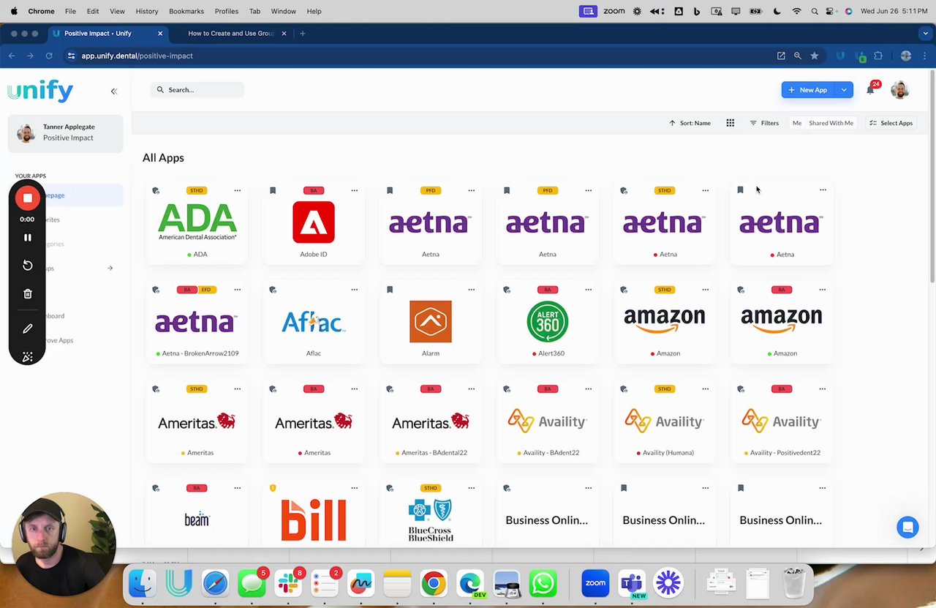The image size is (936, 608).
Task: Open a new Chrome tab with plus
Action: 302,34
